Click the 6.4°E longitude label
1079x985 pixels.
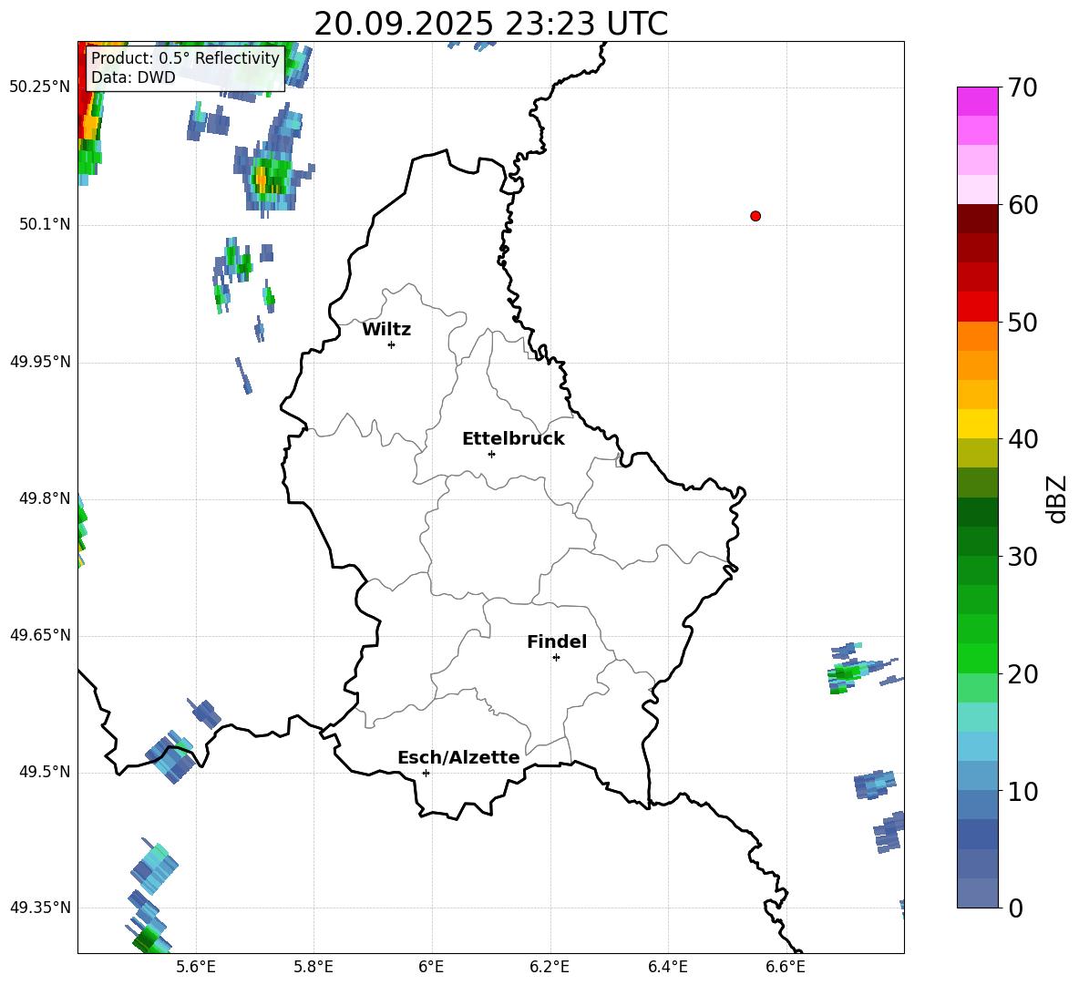pos(668,967)
